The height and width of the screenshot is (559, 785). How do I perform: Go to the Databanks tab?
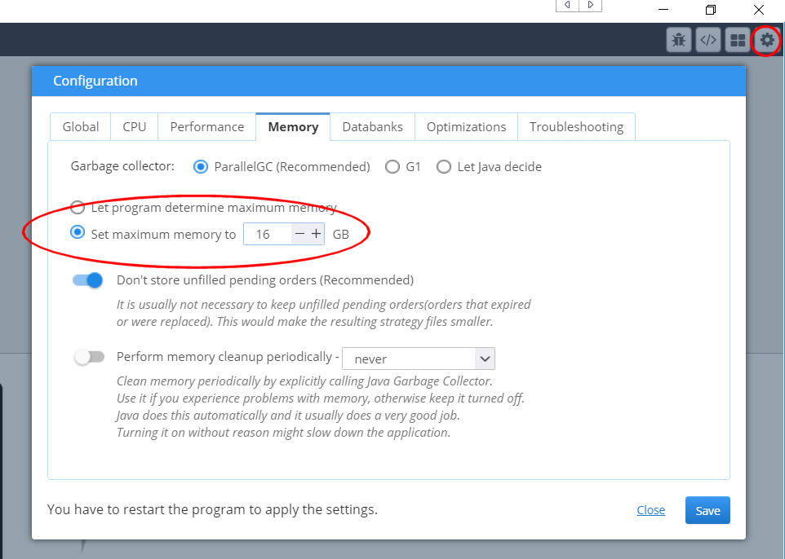[372, 127]
